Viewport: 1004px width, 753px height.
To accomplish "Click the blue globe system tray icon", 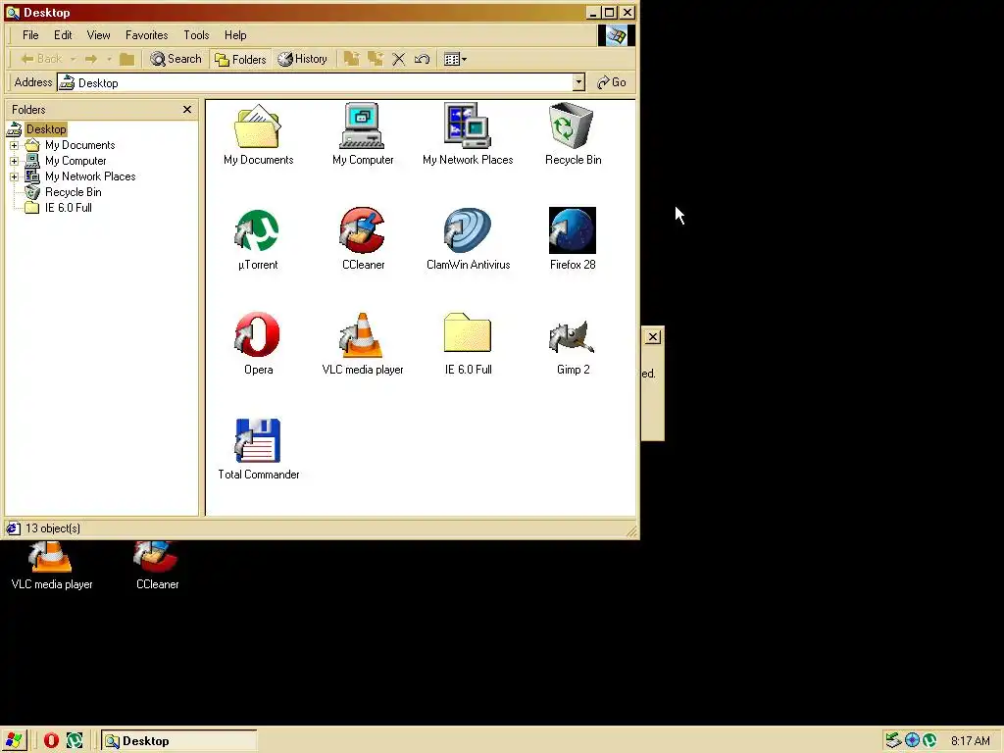I will [912, 741].
